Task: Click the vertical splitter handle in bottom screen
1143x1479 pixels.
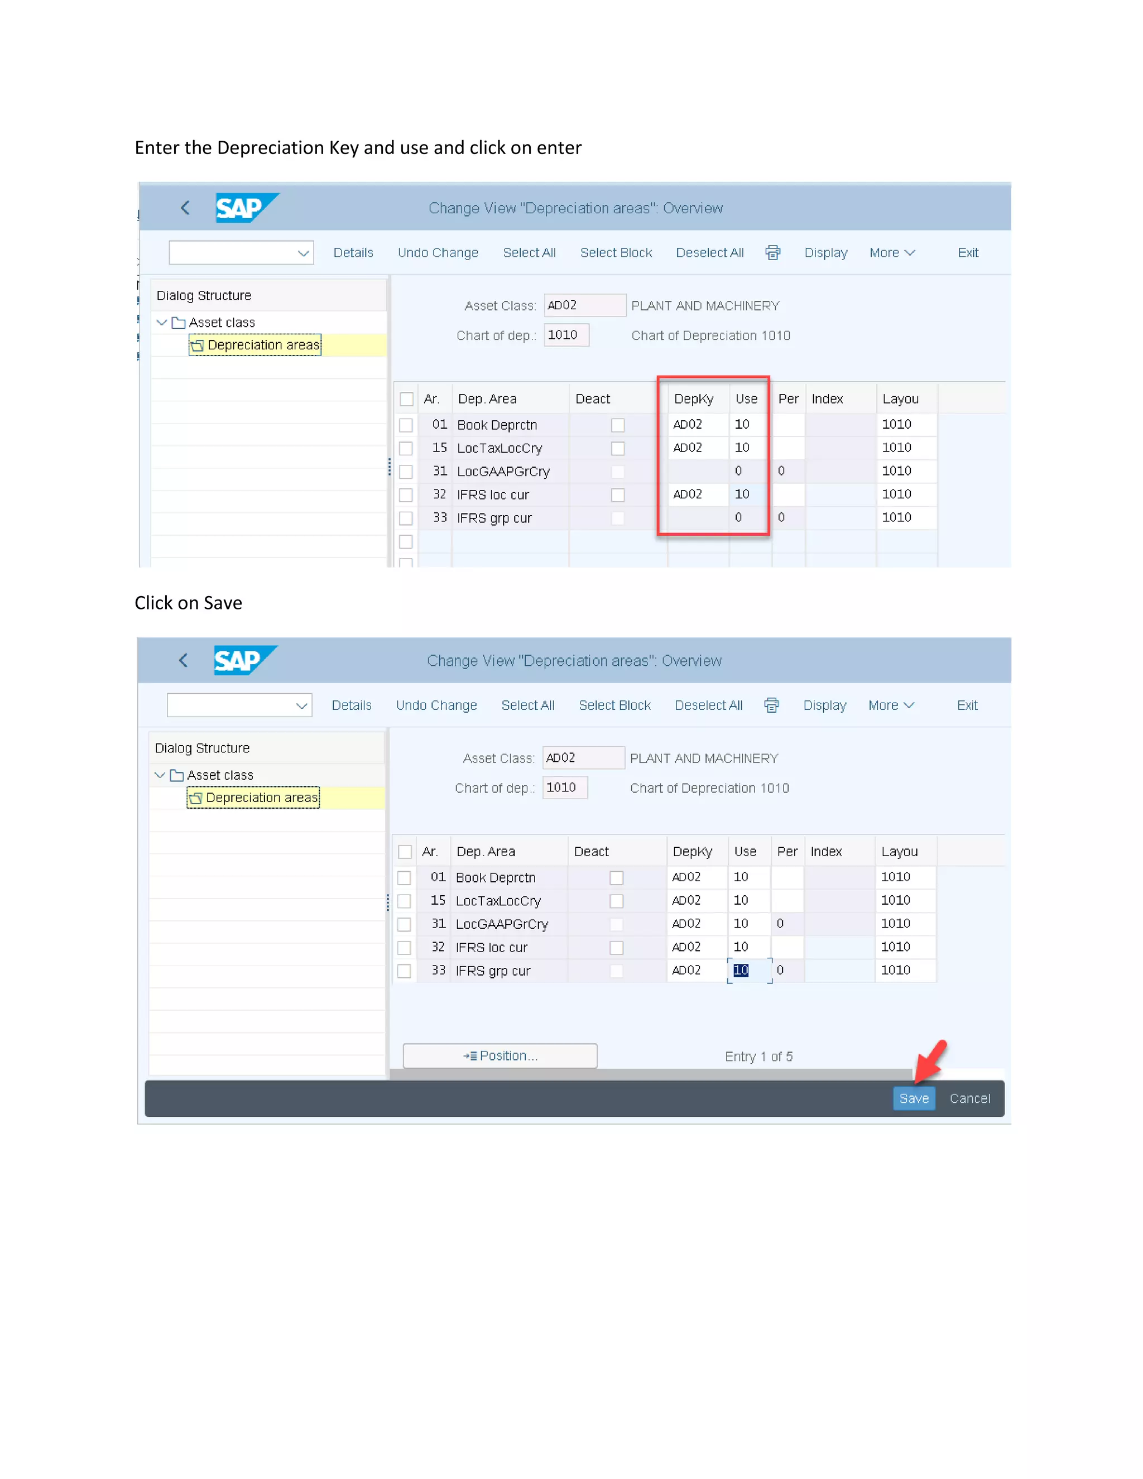Action: pos(388,901)
